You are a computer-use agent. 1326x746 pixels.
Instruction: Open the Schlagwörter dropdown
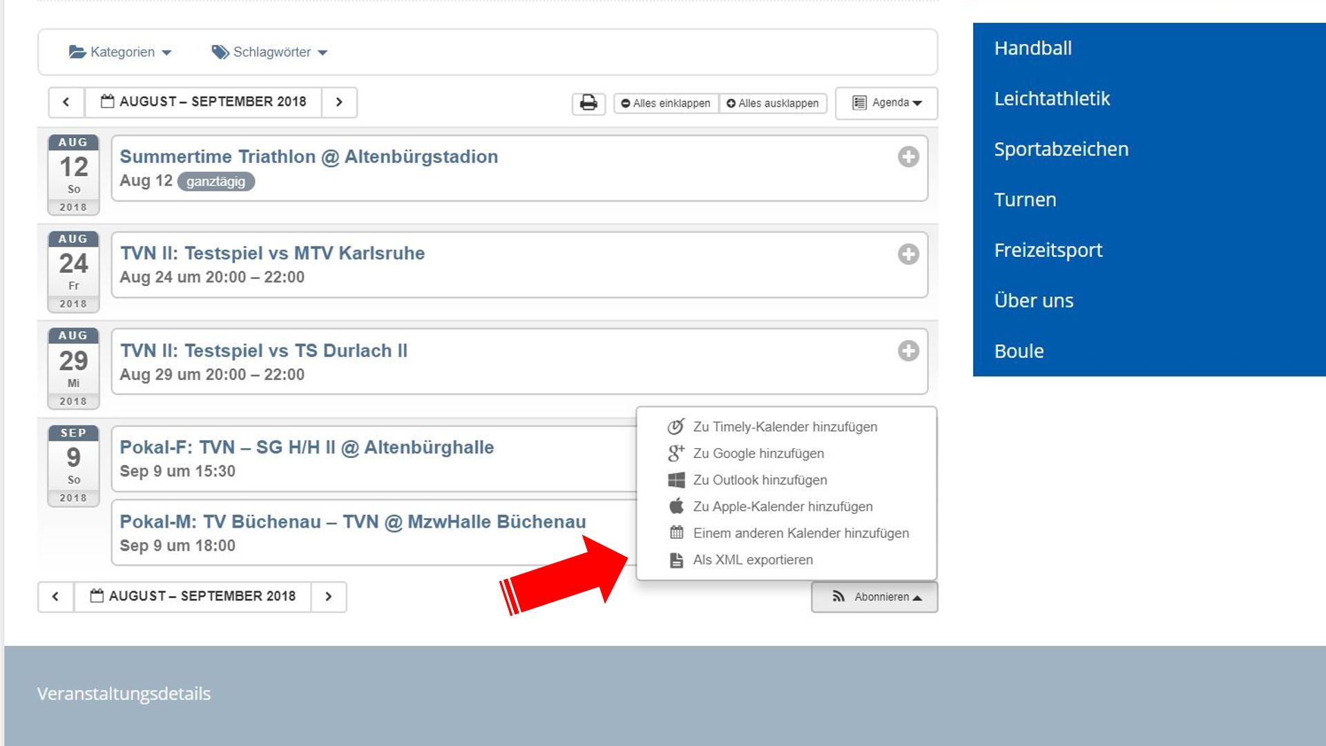tap(270, 52)
